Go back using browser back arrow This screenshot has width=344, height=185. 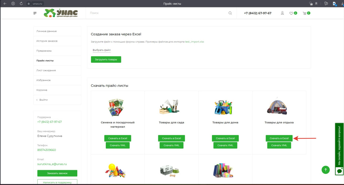(x=5, y=3)
